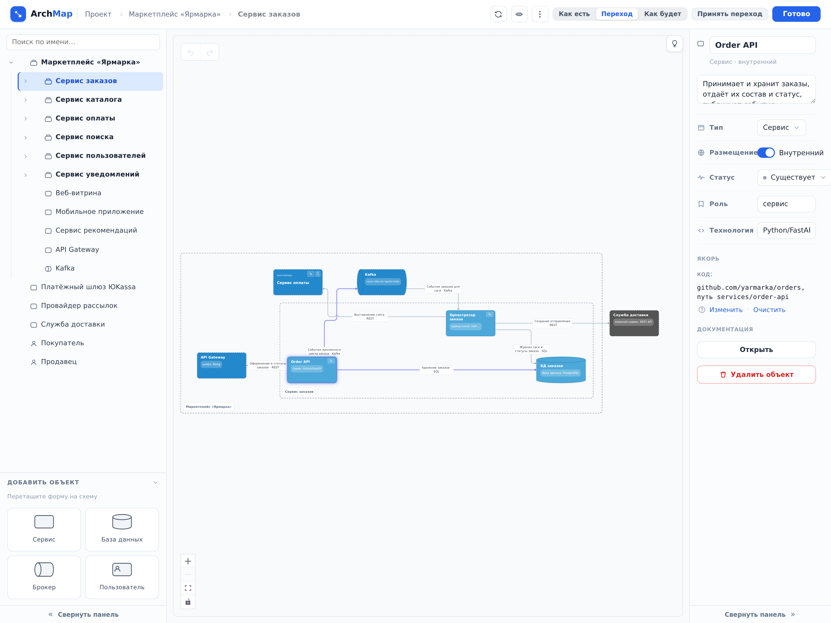Expand the Сервис каталога tree node
This screenshot has height=623, width=831.
pyautogui.click(x=25, y=100)
